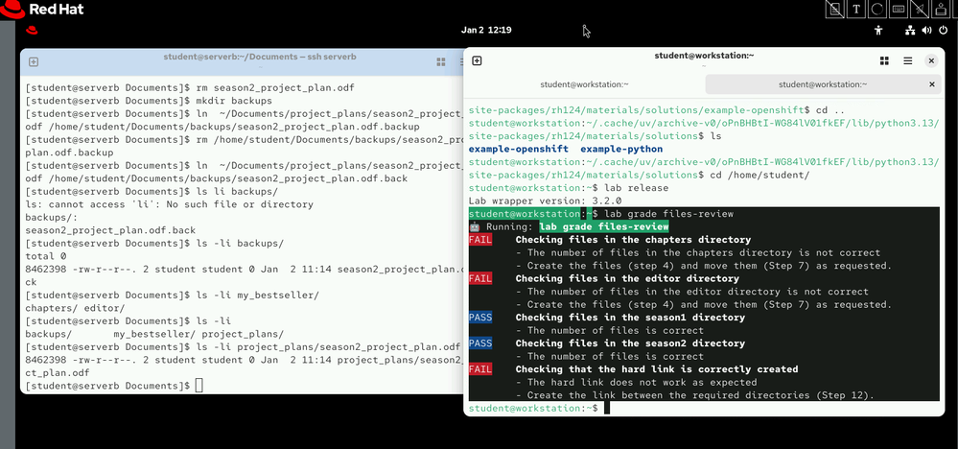Open new tab in serverb terminal window
The image size is (958, 449).
35,61
